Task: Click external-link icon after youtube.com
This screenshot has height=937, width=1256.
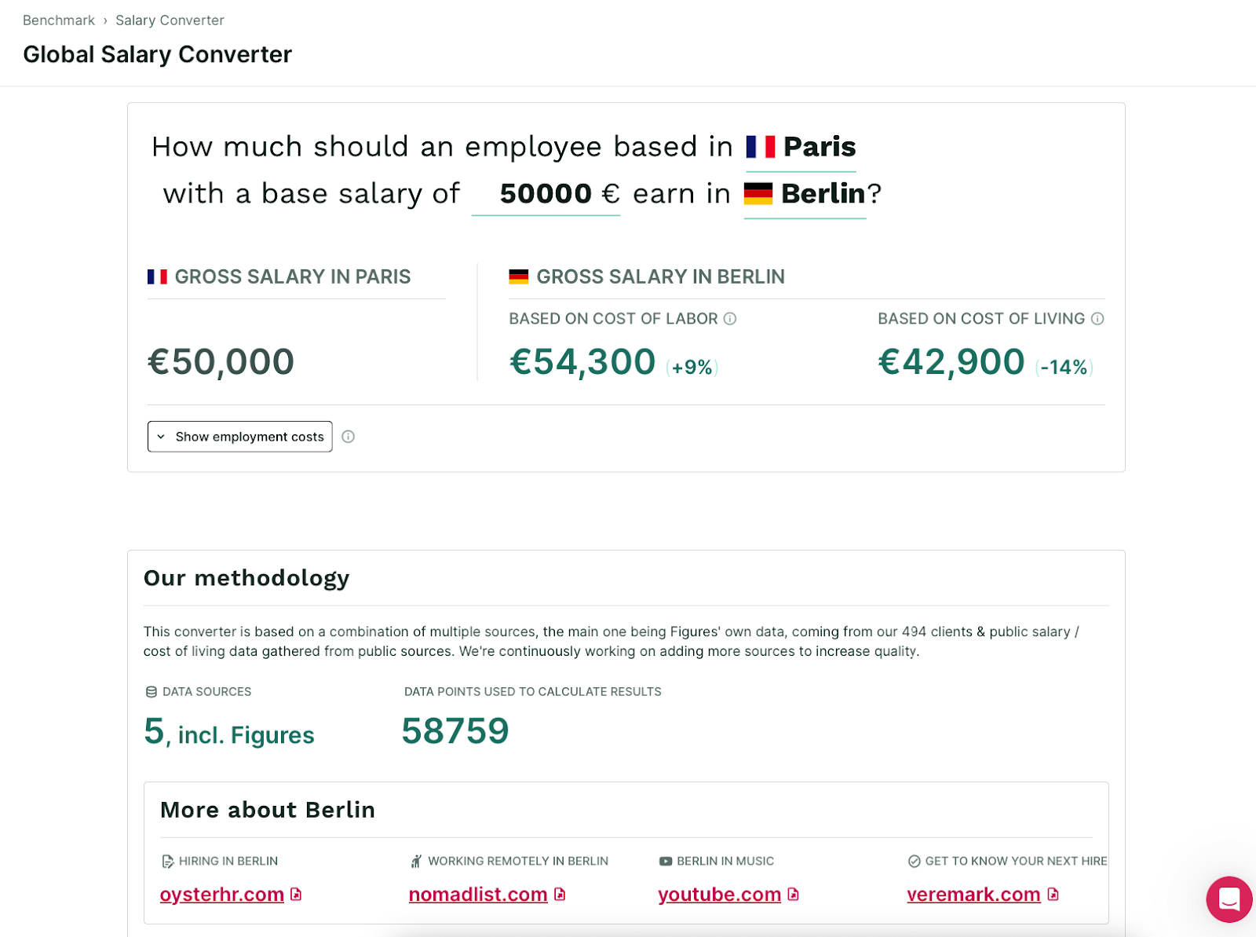Action: [794, 895]
